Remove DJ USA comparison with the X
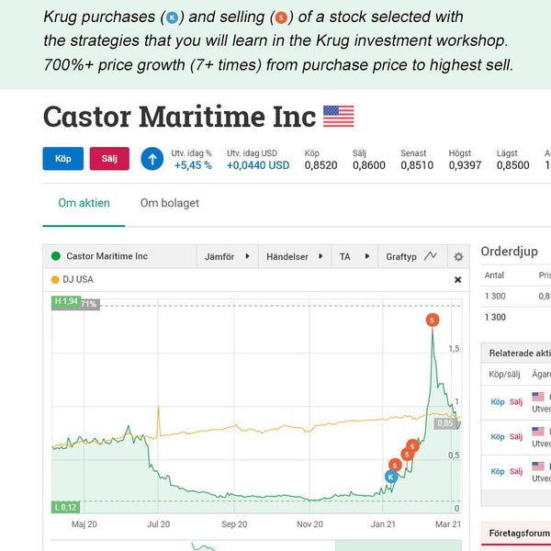551x551 pixels. (457, 280)
